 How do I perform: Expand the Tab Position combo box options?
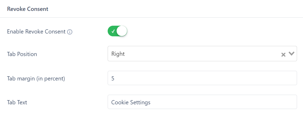coord(202,54)
